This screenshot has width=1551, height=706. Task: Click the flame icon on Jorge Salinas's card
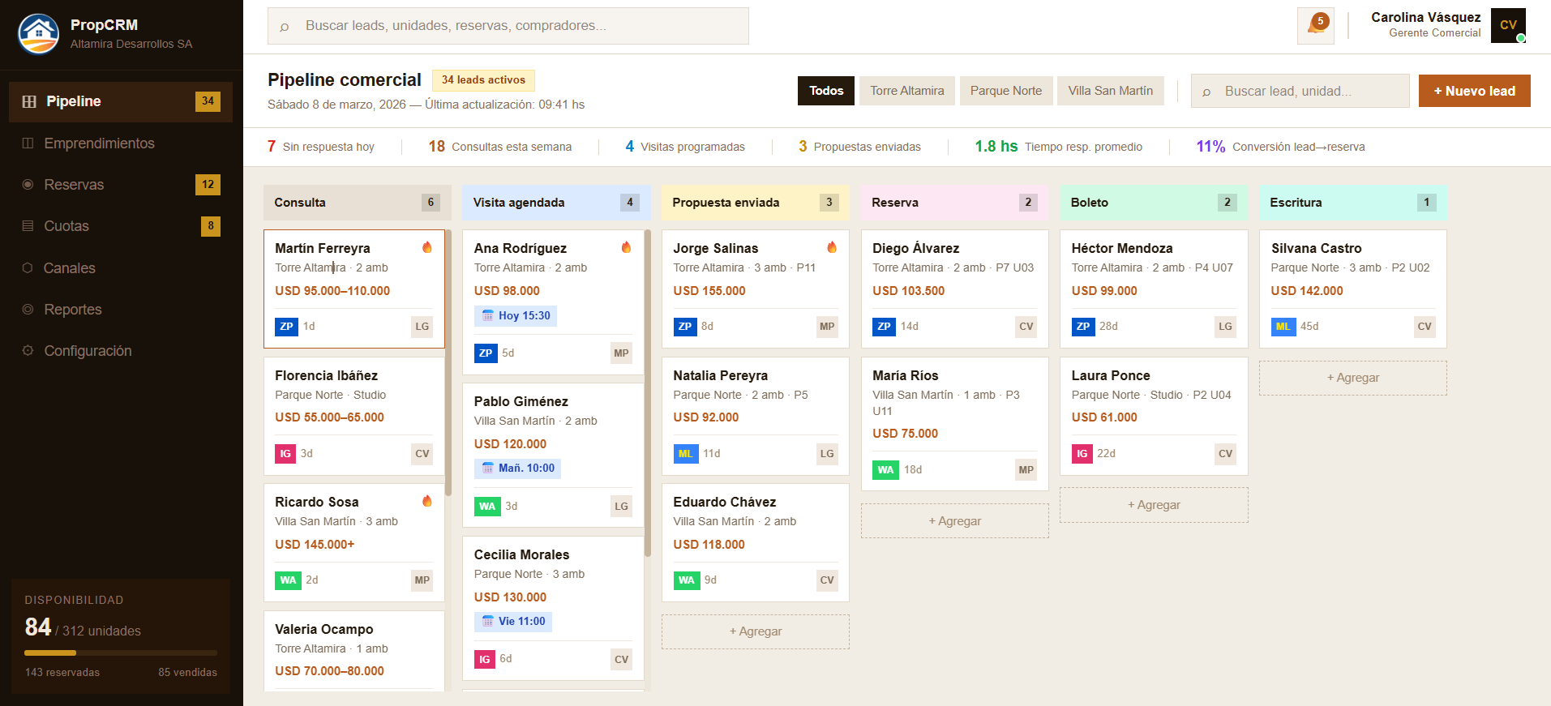[832, 247]
